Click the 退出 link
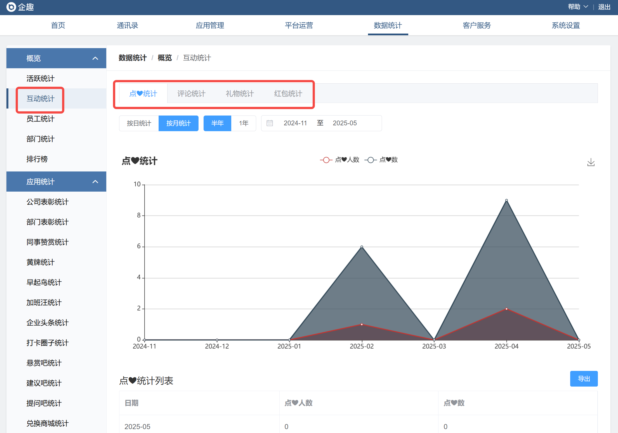The height and width of the screenshot is (433, 618). 604,7
